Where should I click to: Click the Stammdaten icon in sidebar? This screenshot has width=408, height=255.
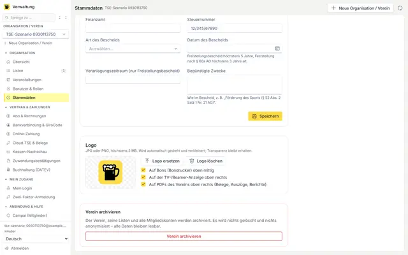pyautogui.click(x=8, y=98)
